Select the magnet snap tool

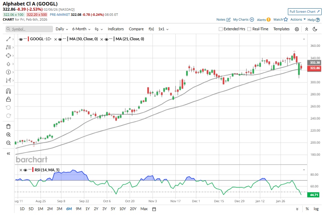[9, 91]
